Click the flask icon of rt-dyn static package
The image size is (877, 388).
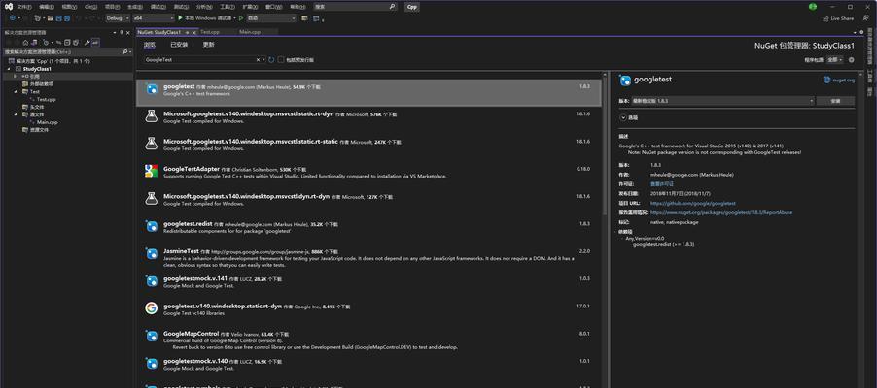tap(151, 116)
